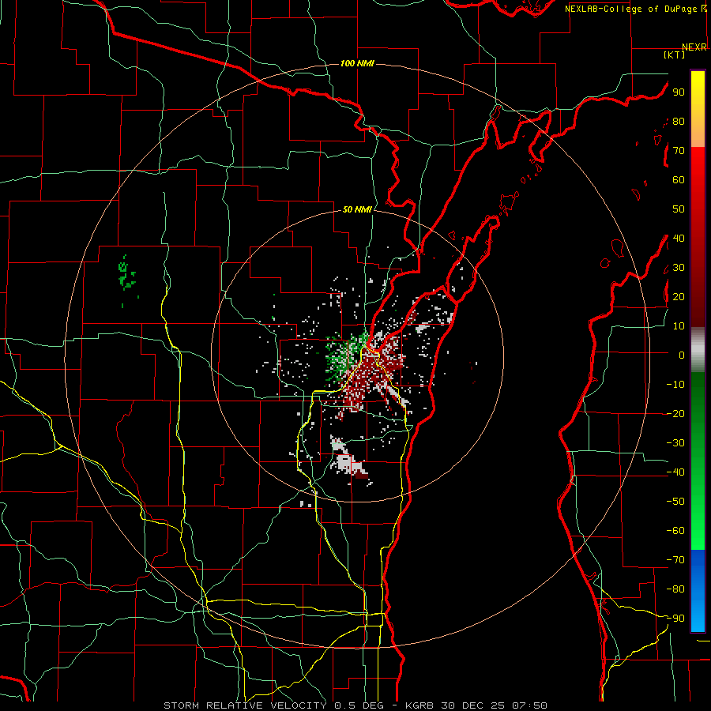Viewport: 711px width, 711px height.
Task: Click the "NEXR" label above the color scale
Action: point(694,47)
